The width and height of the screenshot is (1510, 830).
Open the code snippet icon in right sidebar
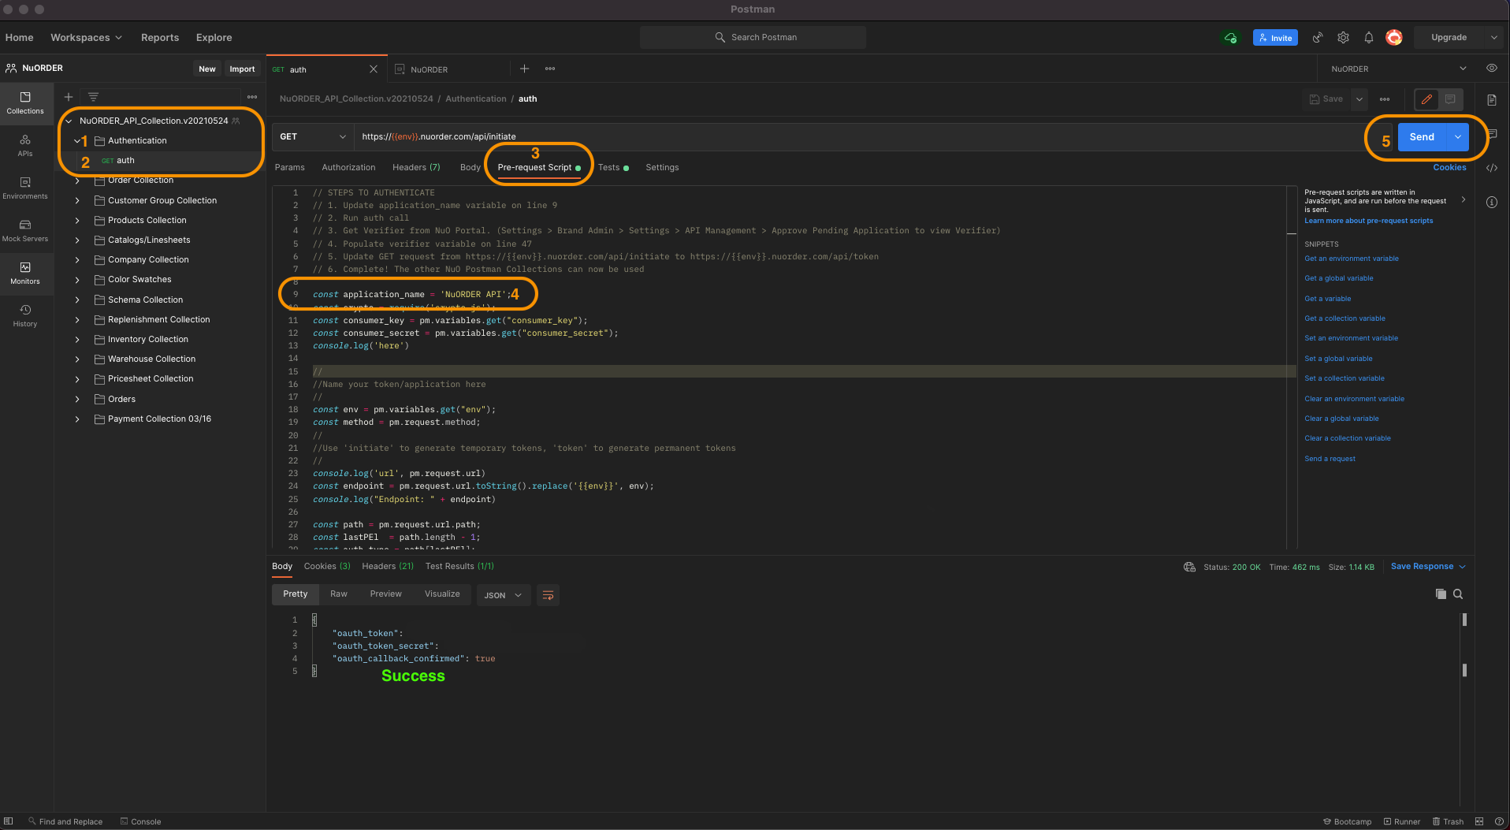tap(1492, 168)
